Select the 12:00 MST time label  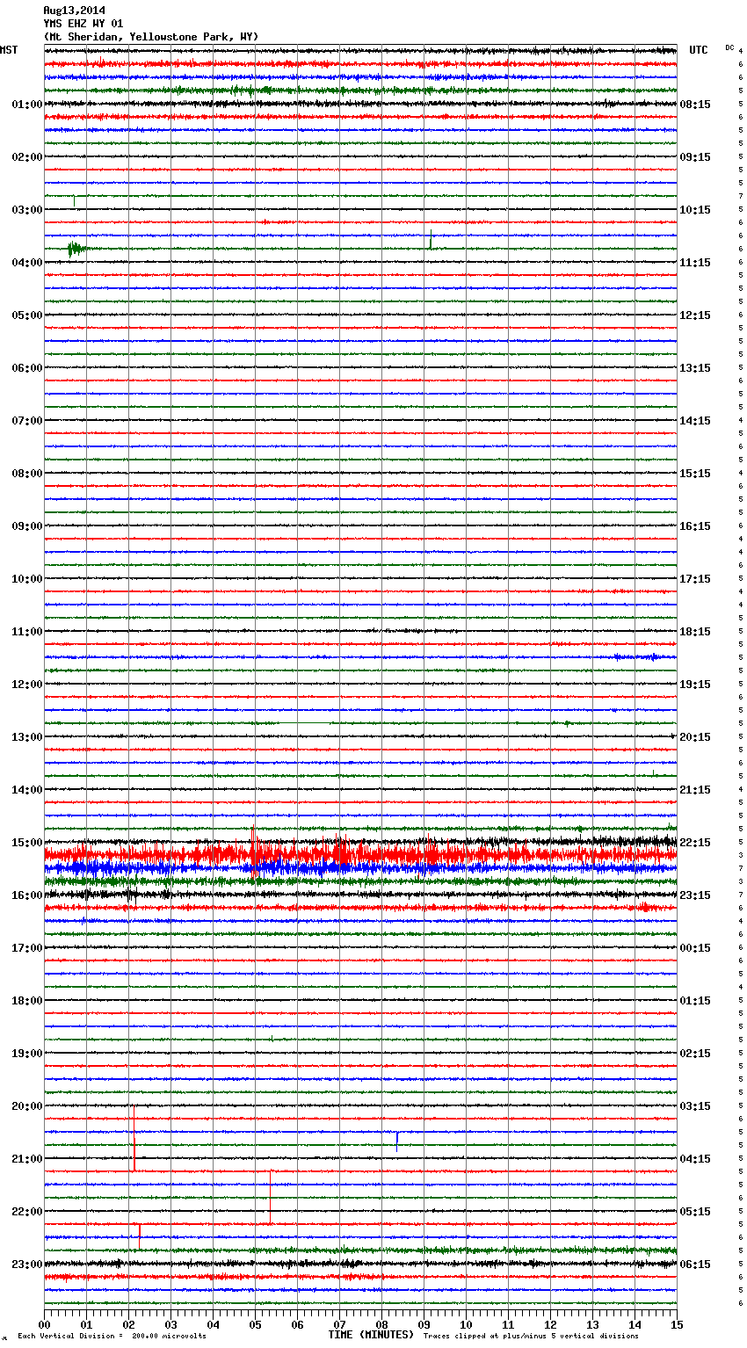[27, 685]
